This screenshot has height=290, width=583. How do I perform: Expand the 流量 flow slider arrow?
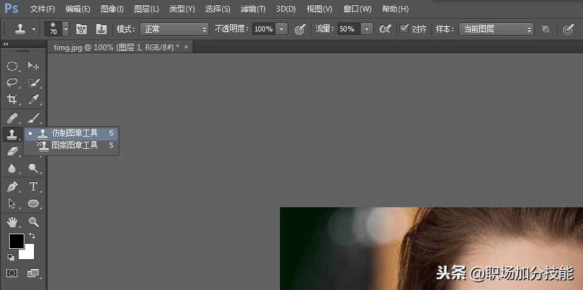pos(367,29)
